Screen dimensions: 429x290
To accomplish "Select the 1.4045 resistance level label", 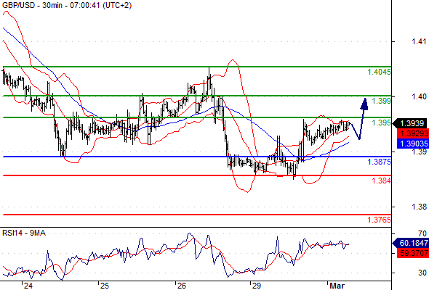I will pyautogui.click(x=380, y=72).
